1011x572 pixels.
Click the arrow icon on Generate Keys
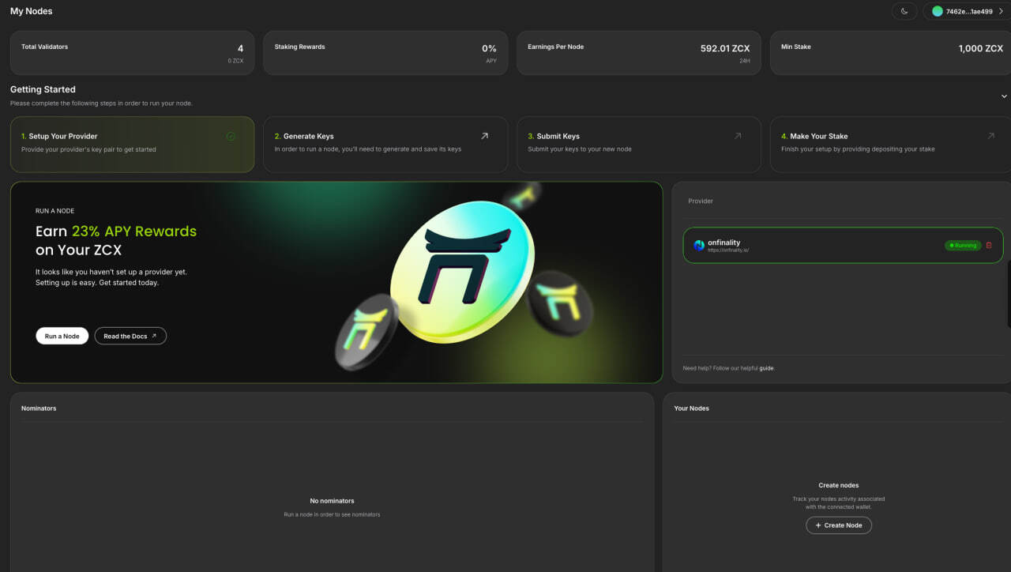tap(484, 136)
